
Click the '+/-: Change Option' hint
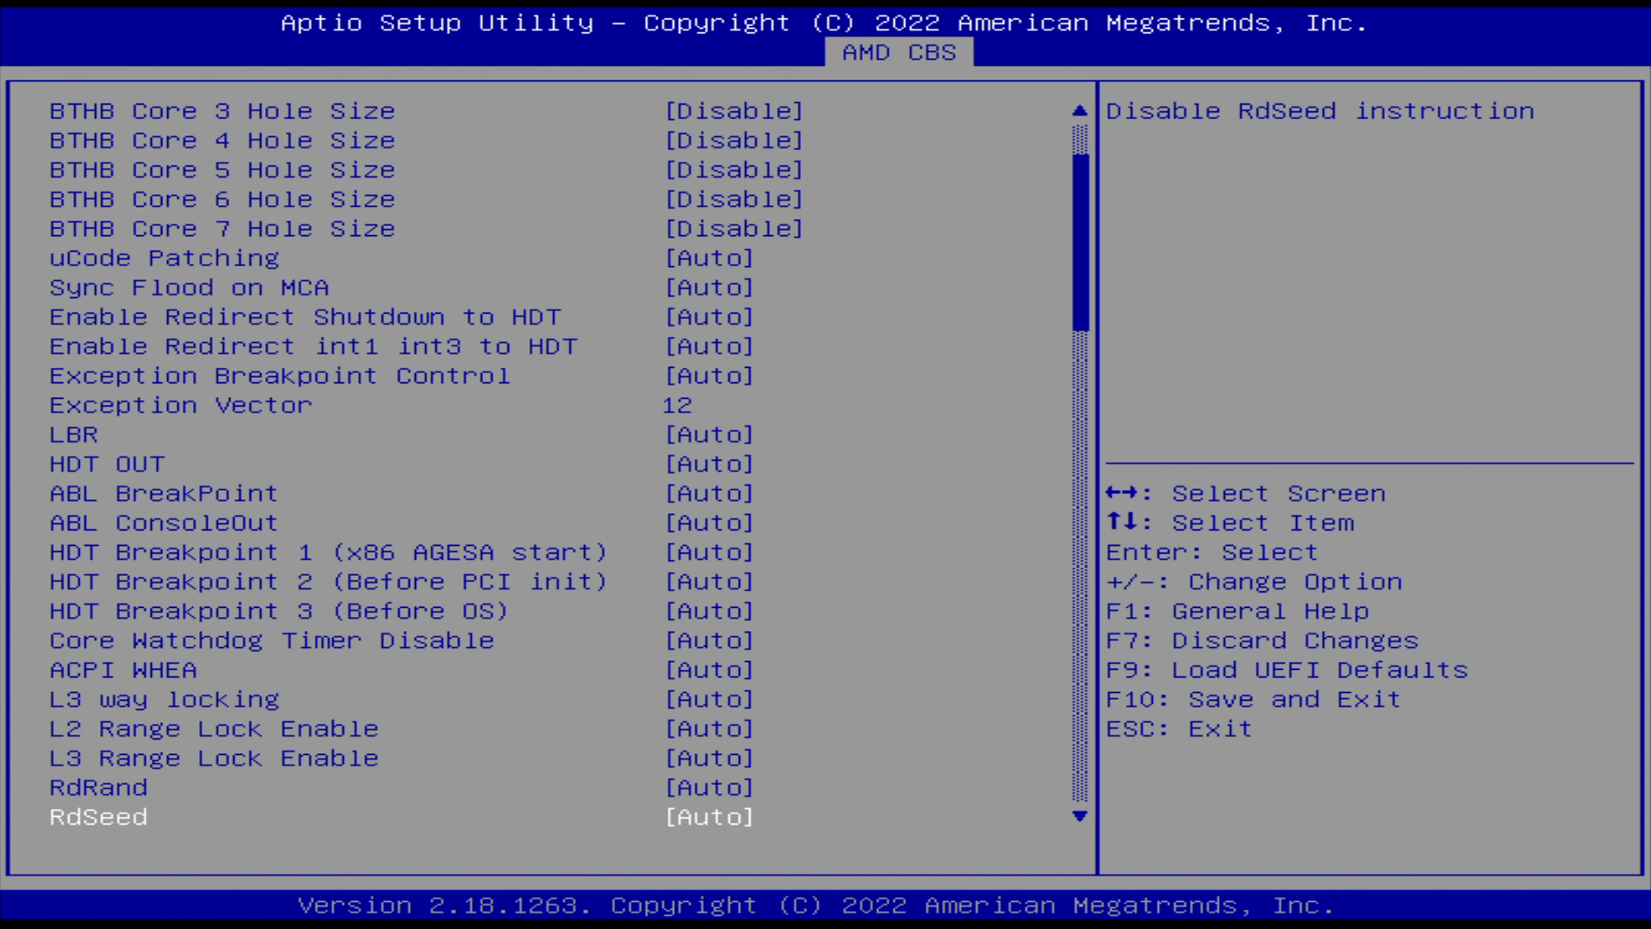pyautogui.click(x=1254, y=582)
